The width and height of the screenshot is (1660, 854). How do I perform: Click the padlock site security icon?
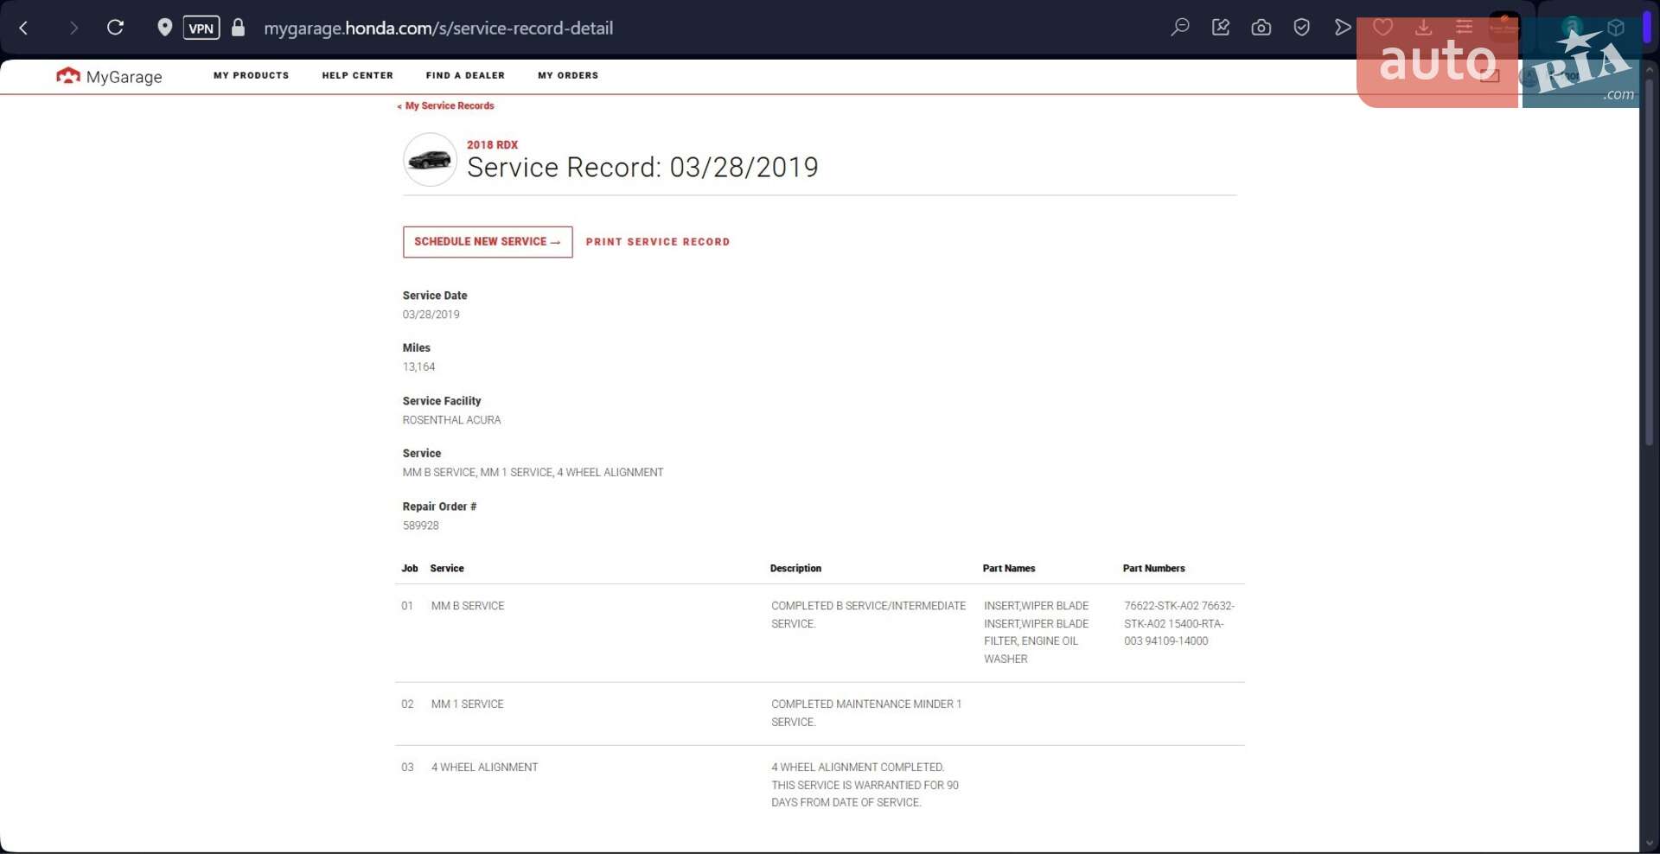(x=239, y=28)
